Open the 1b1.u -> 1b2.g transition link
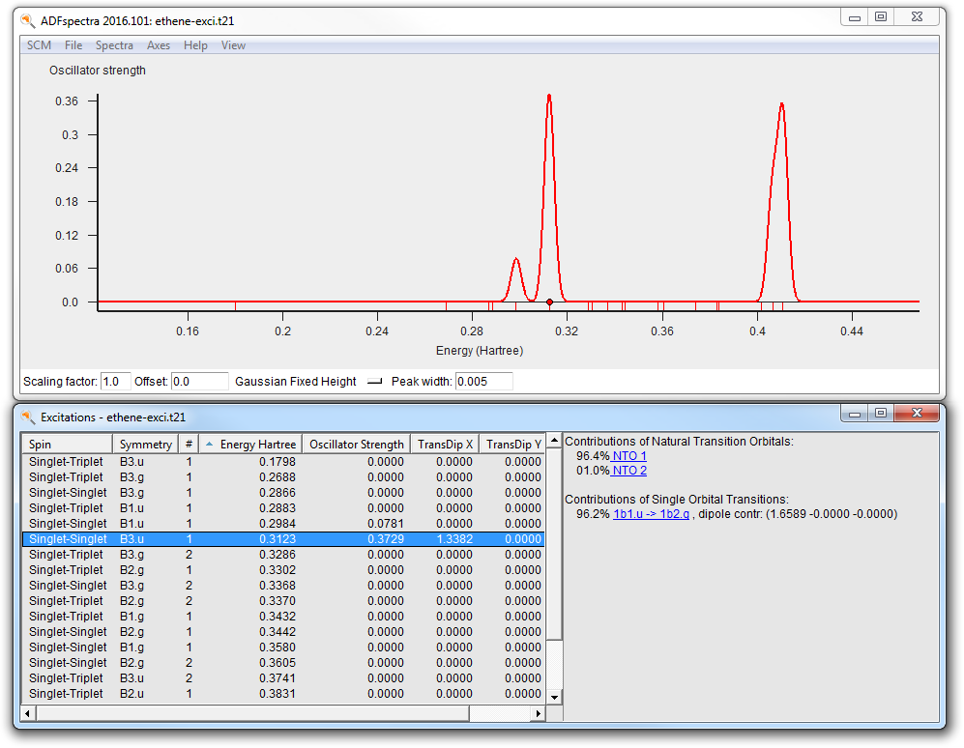This screenshot has width=964, height=748. coord(651,514)
